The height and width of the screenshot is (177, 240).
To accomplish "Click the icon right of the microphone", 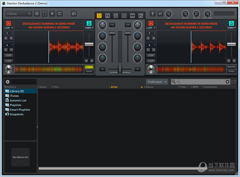I will click(x=160, y=14).
